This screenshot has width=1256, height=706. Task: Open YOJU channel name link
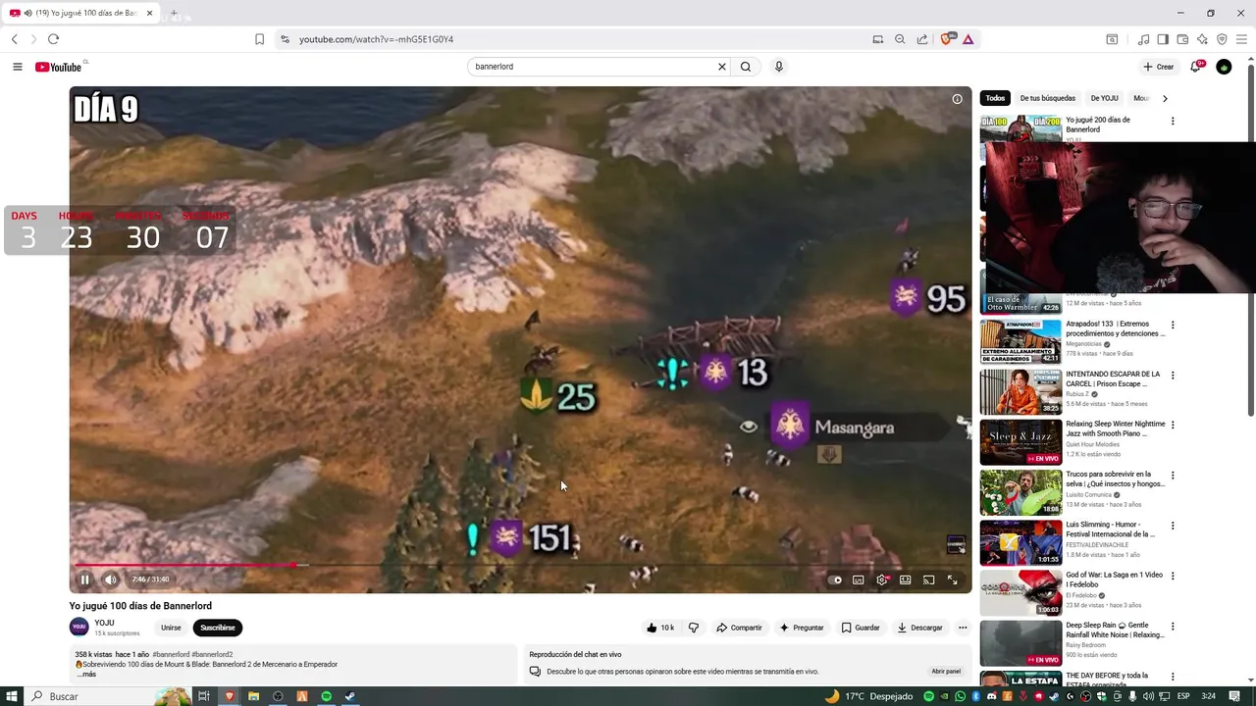coord(104,623)
